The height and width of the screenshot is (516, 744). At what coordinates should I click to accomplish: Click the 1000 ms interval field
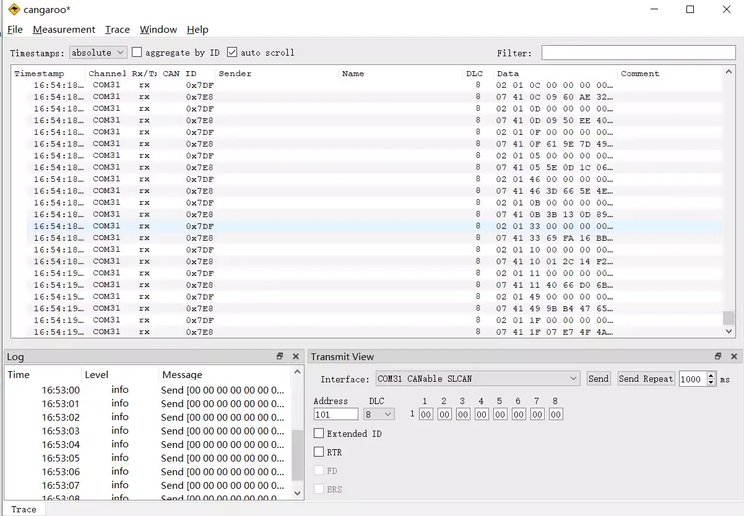tap(693, 379)
